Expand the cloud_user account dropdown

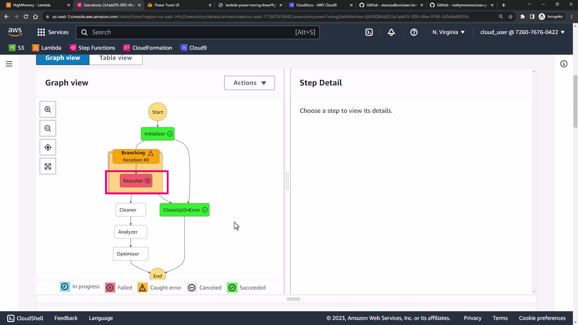pos(522,32)
